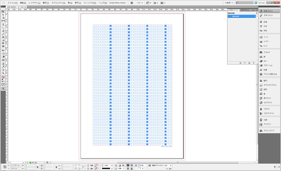This screenshot has height=171, width=281.
Task: Expand the View Options dropdown in application bar
Action: click(149, 3)
